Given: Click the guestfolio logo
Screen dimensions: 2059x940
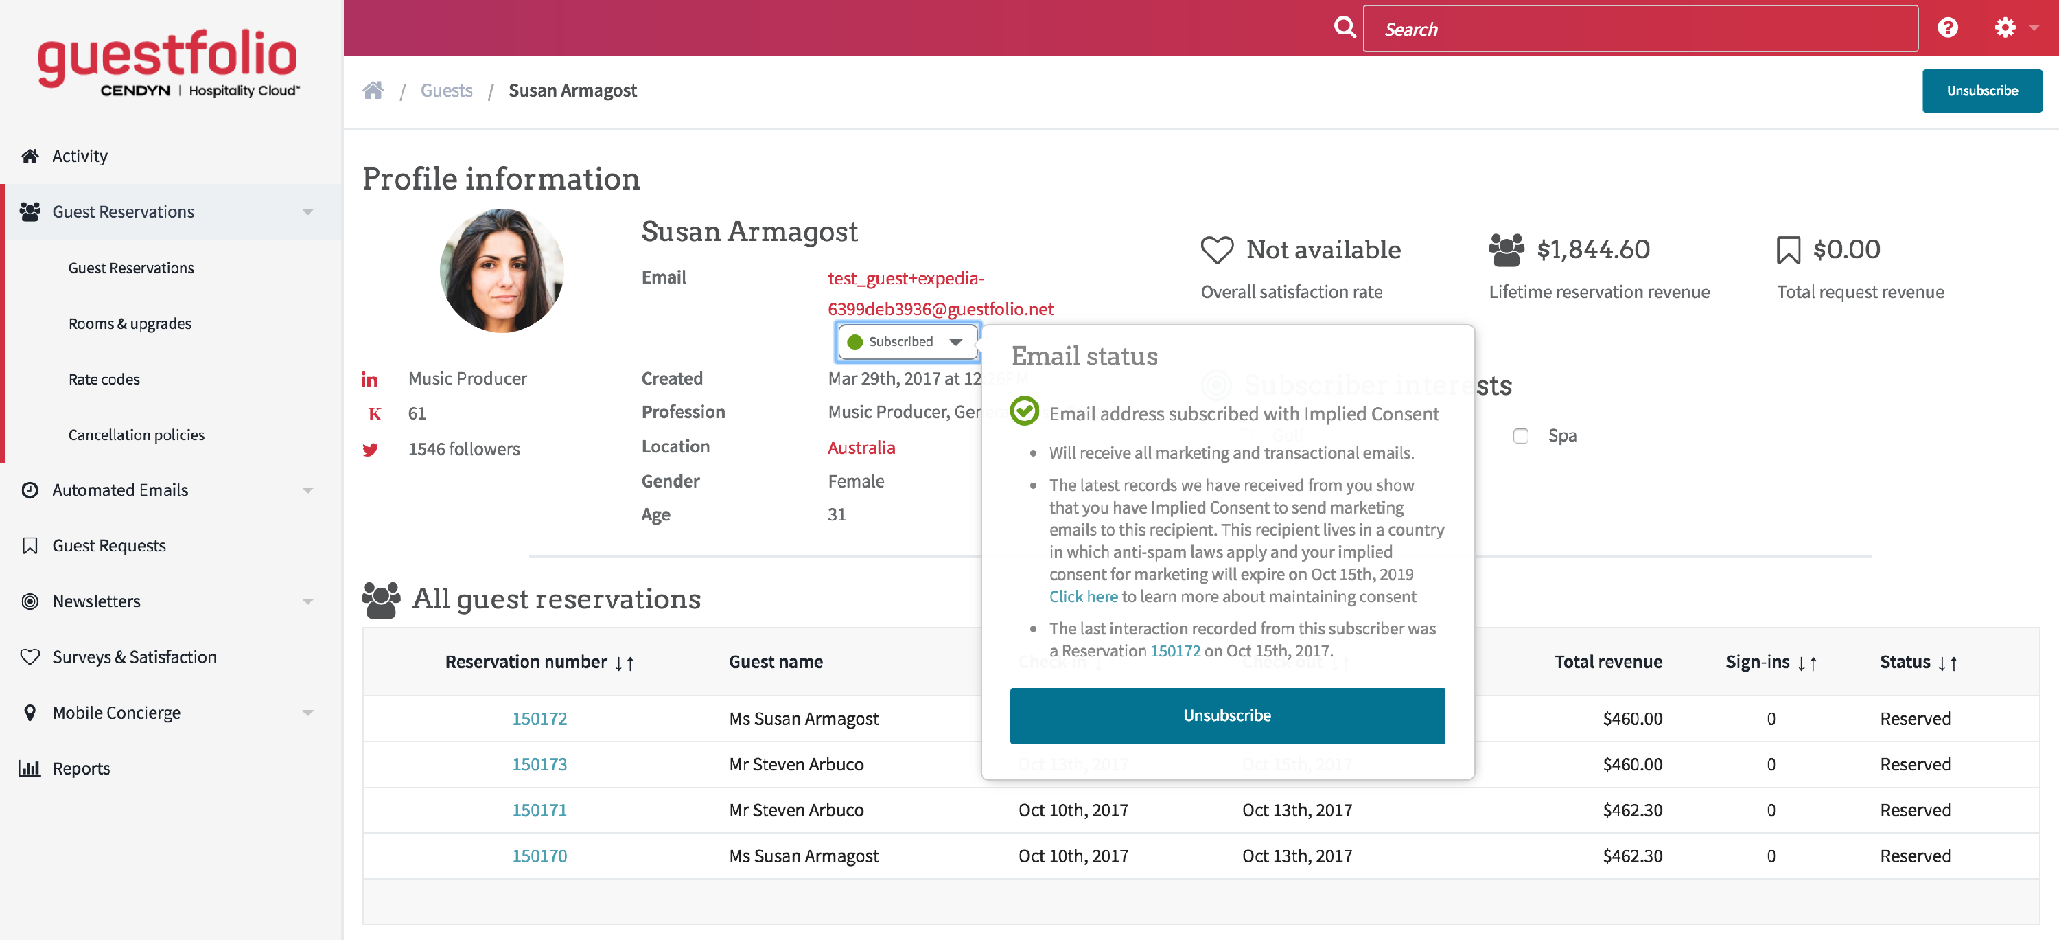Looking at the screenshot, I should (x=168, y=64).
